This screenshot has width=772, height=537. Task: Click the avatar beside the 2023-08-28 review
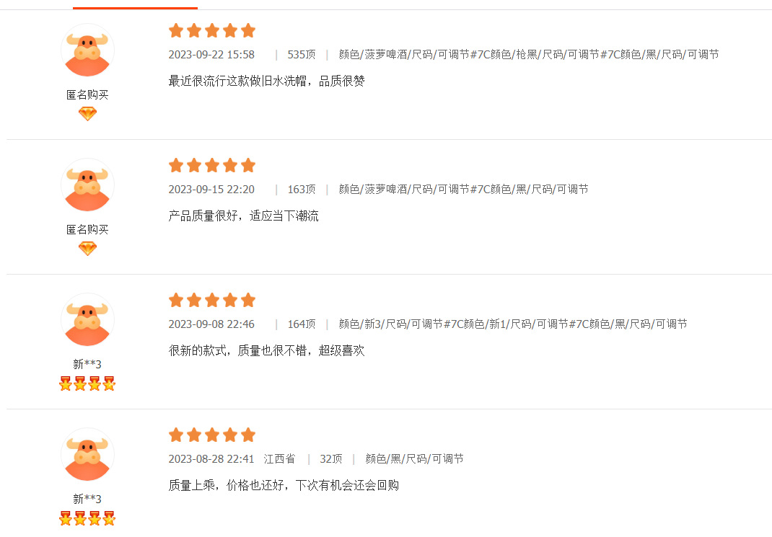[x=87, y=454]
